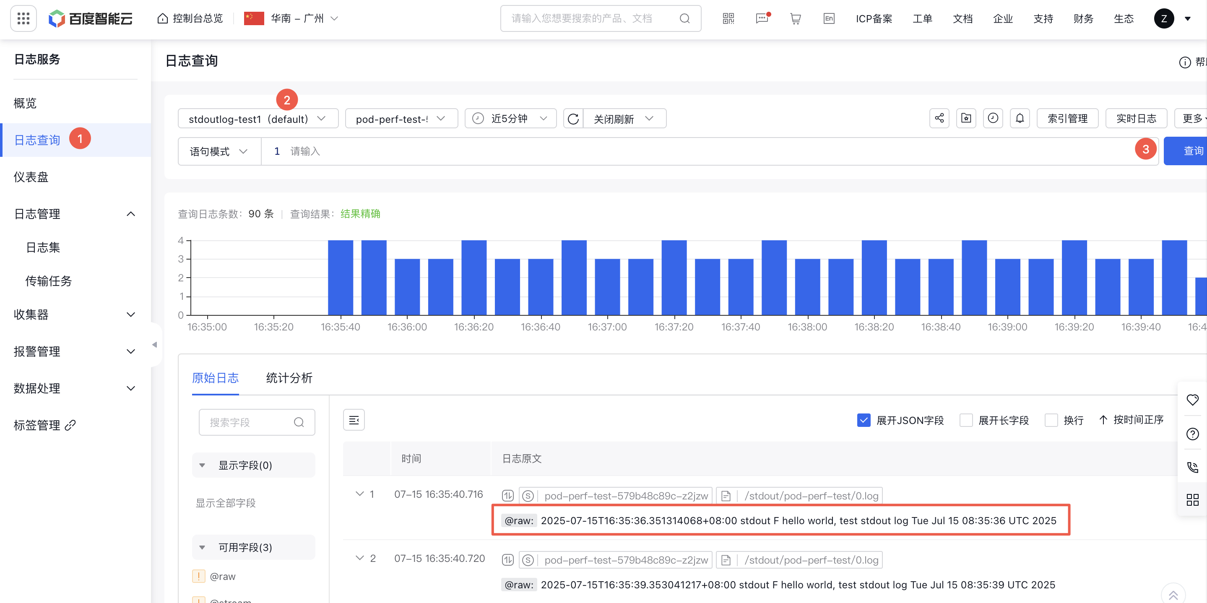Click the question mark float icon
This screenshot has height=603, width=1207.
point(1192,434)
